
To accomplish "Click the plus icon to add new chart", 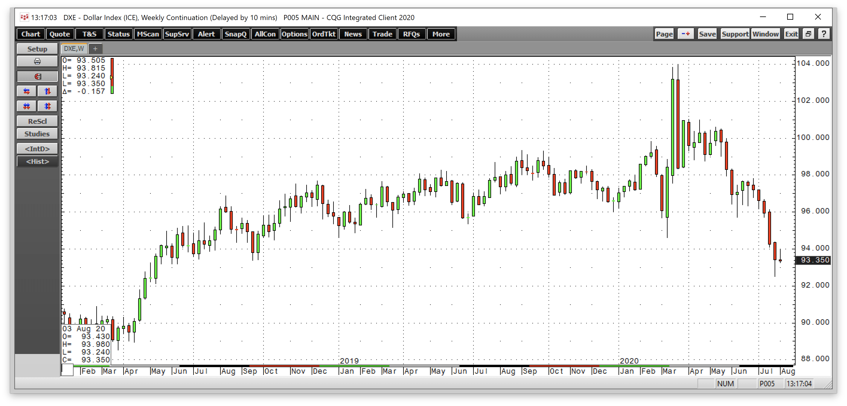I will click(95, 49).
